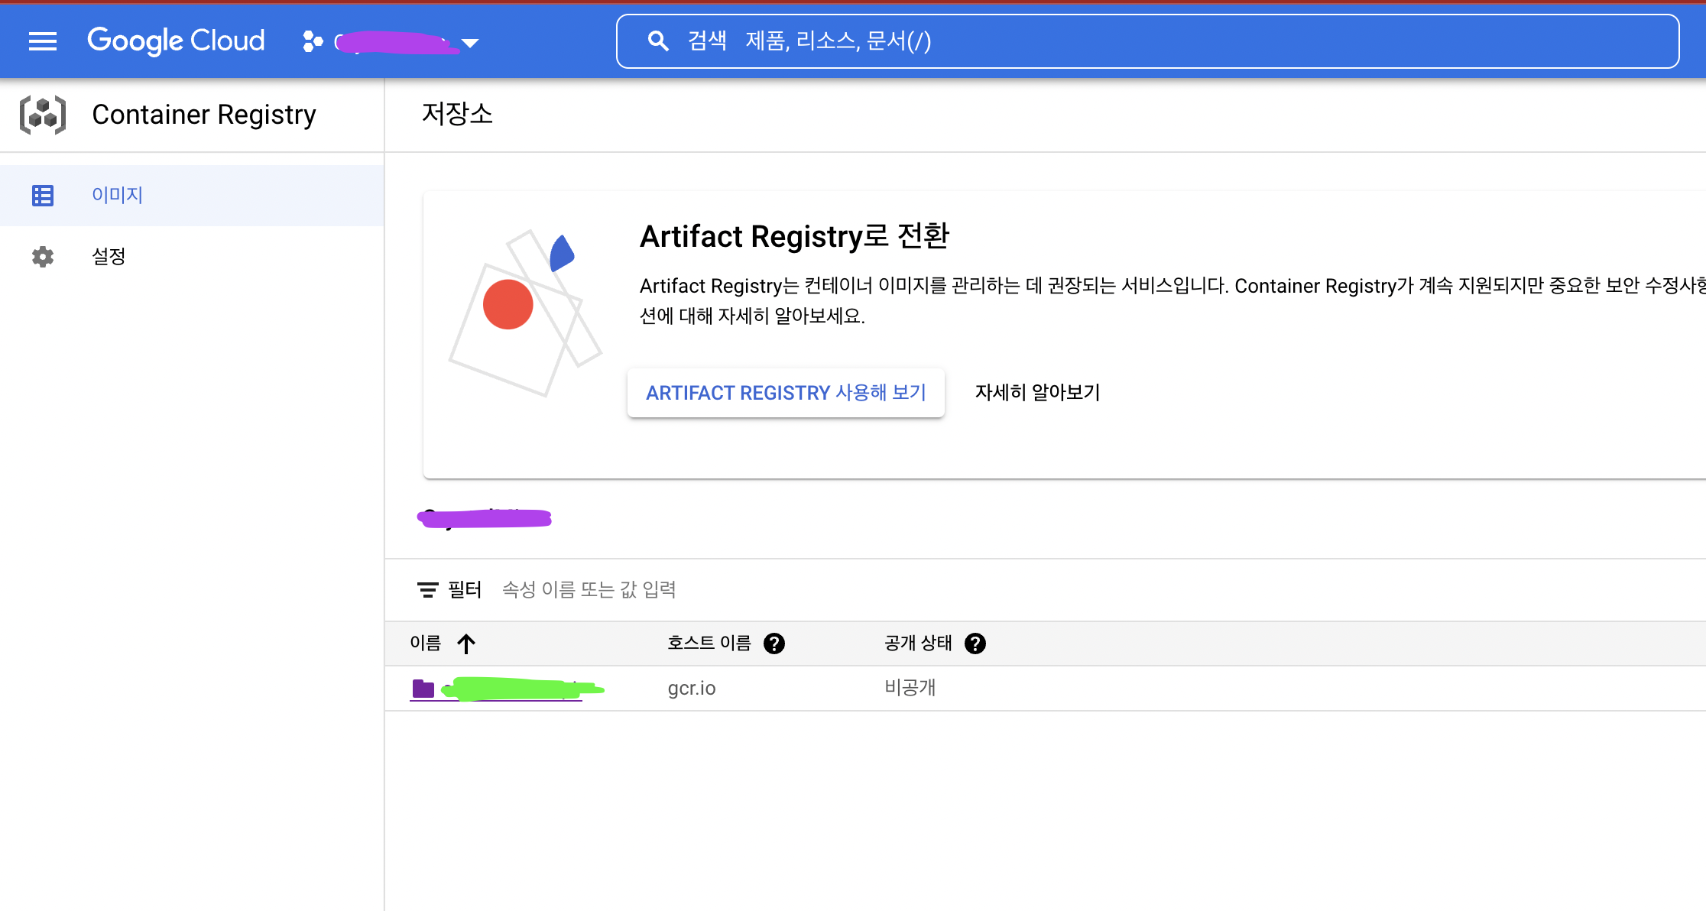
Task: Click the 필터 filter icon
Action: click(427, 590)
